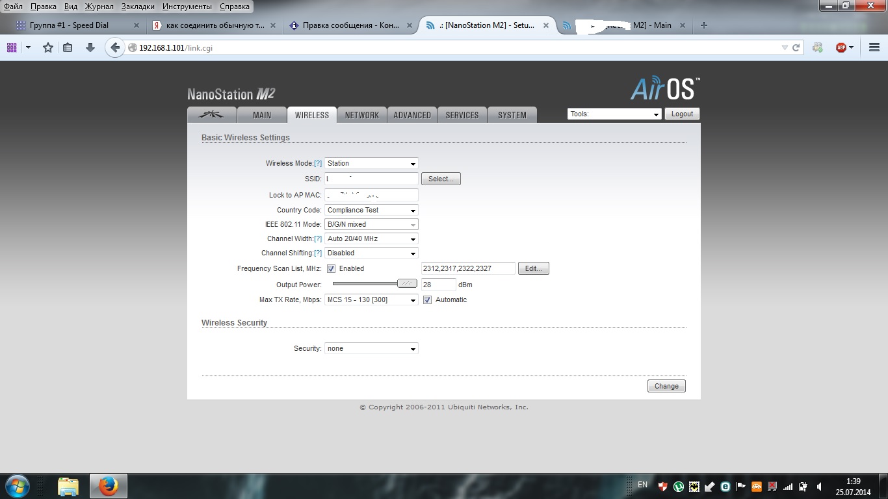The image size is (888, 499).
Task: Click the Lock to AP MAC field
Action: (371, 195)
